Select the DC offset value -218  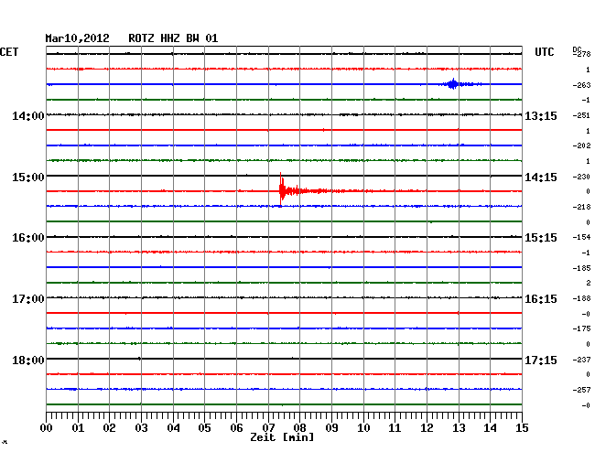tap(581, 207)
